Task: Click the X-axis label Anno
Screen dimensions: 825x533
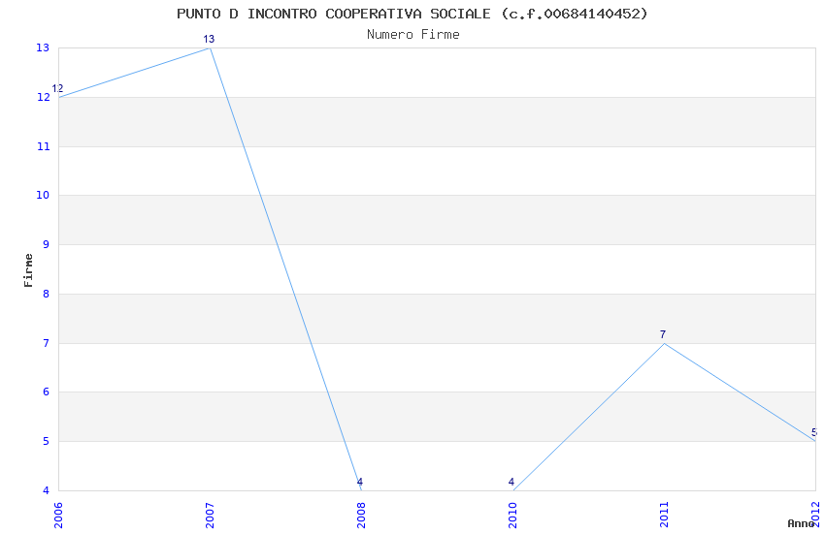Action: [801, 523]
